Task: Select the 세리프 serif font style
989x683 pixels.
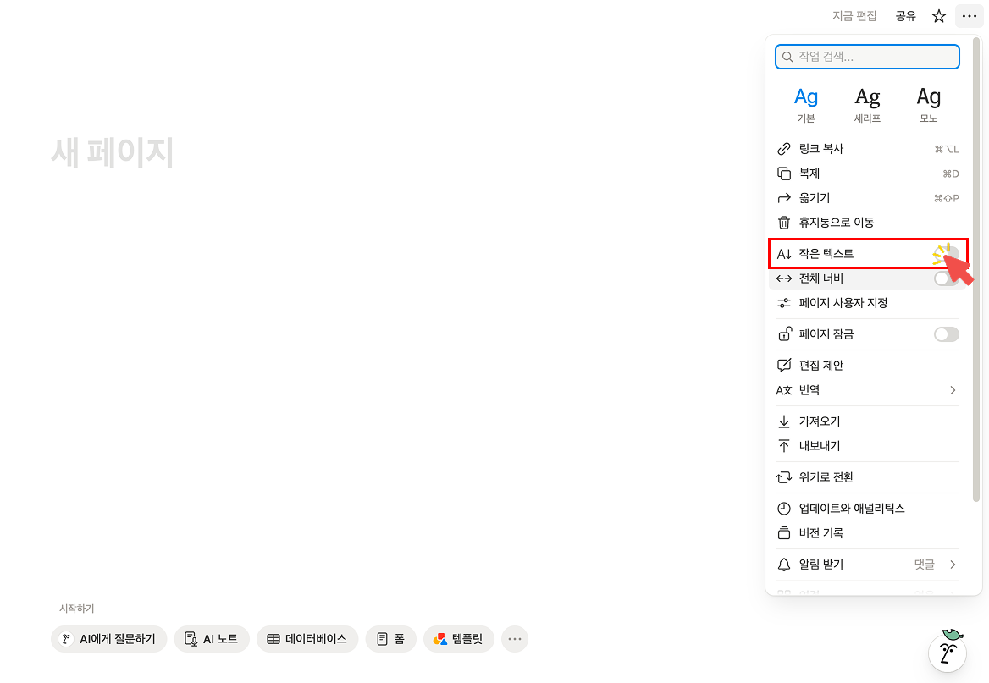Action: pos(867,102)
